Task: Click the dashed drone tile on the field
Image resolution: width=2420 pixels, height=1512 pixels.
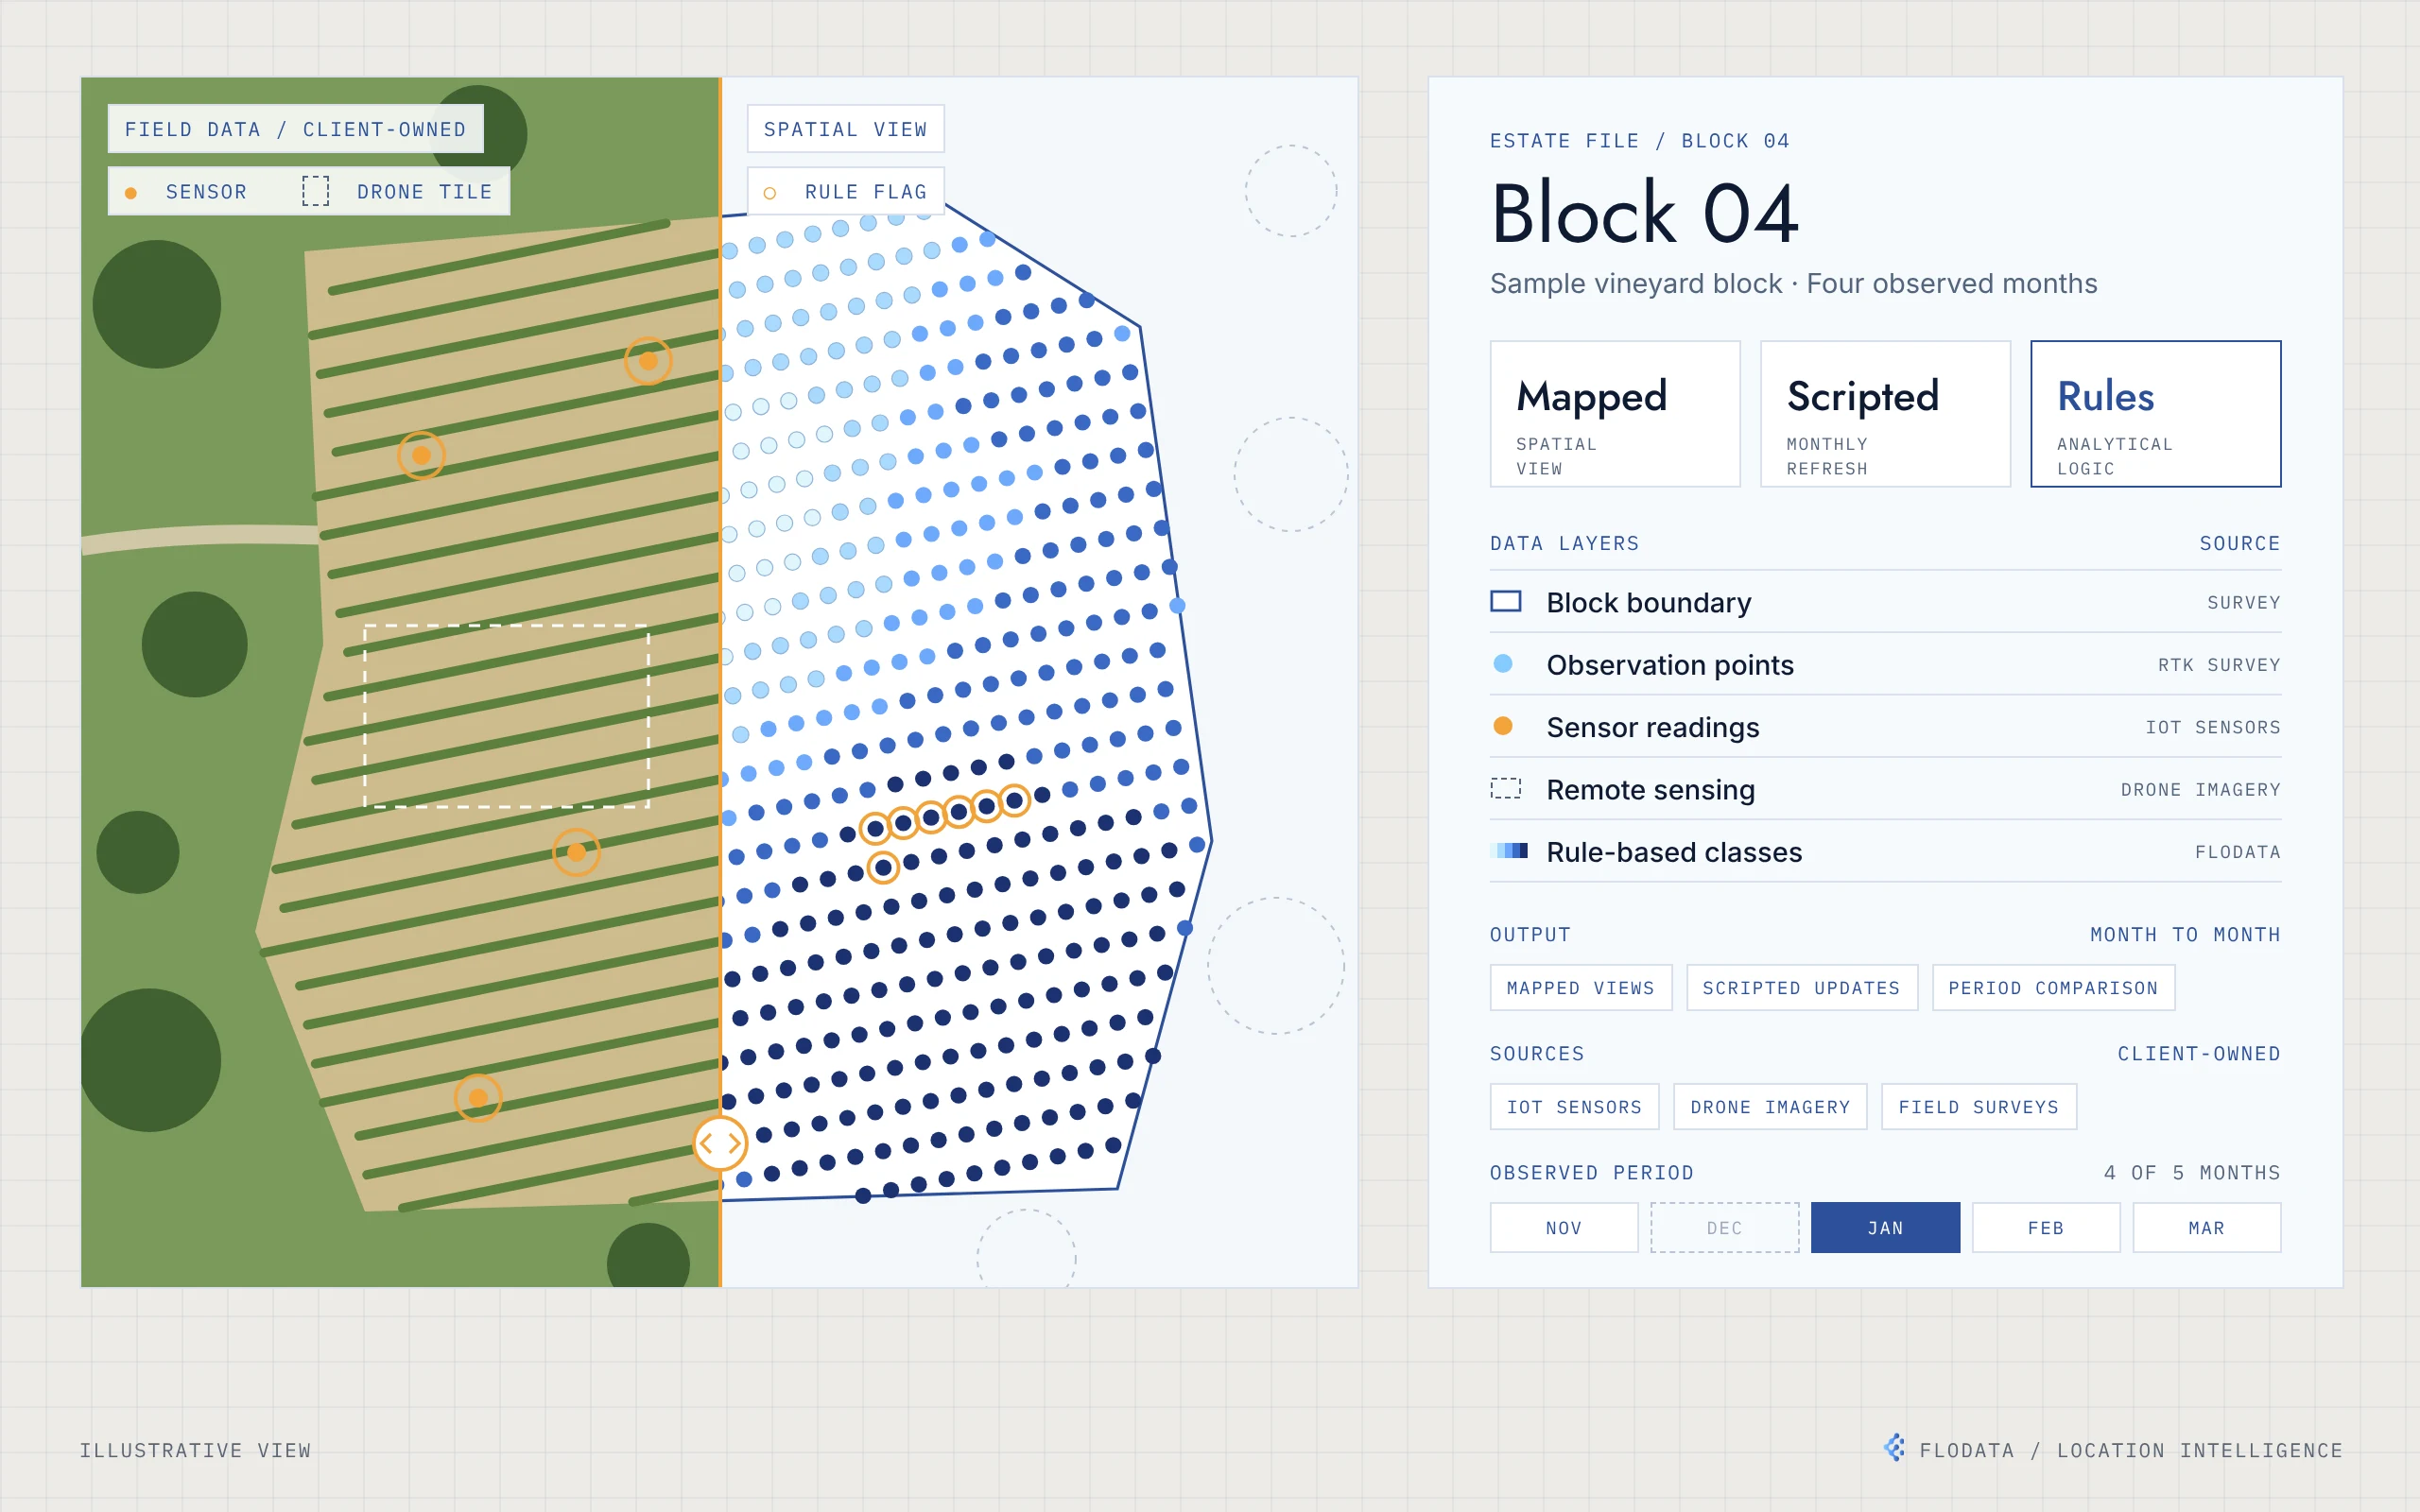Action: point(506,716)
